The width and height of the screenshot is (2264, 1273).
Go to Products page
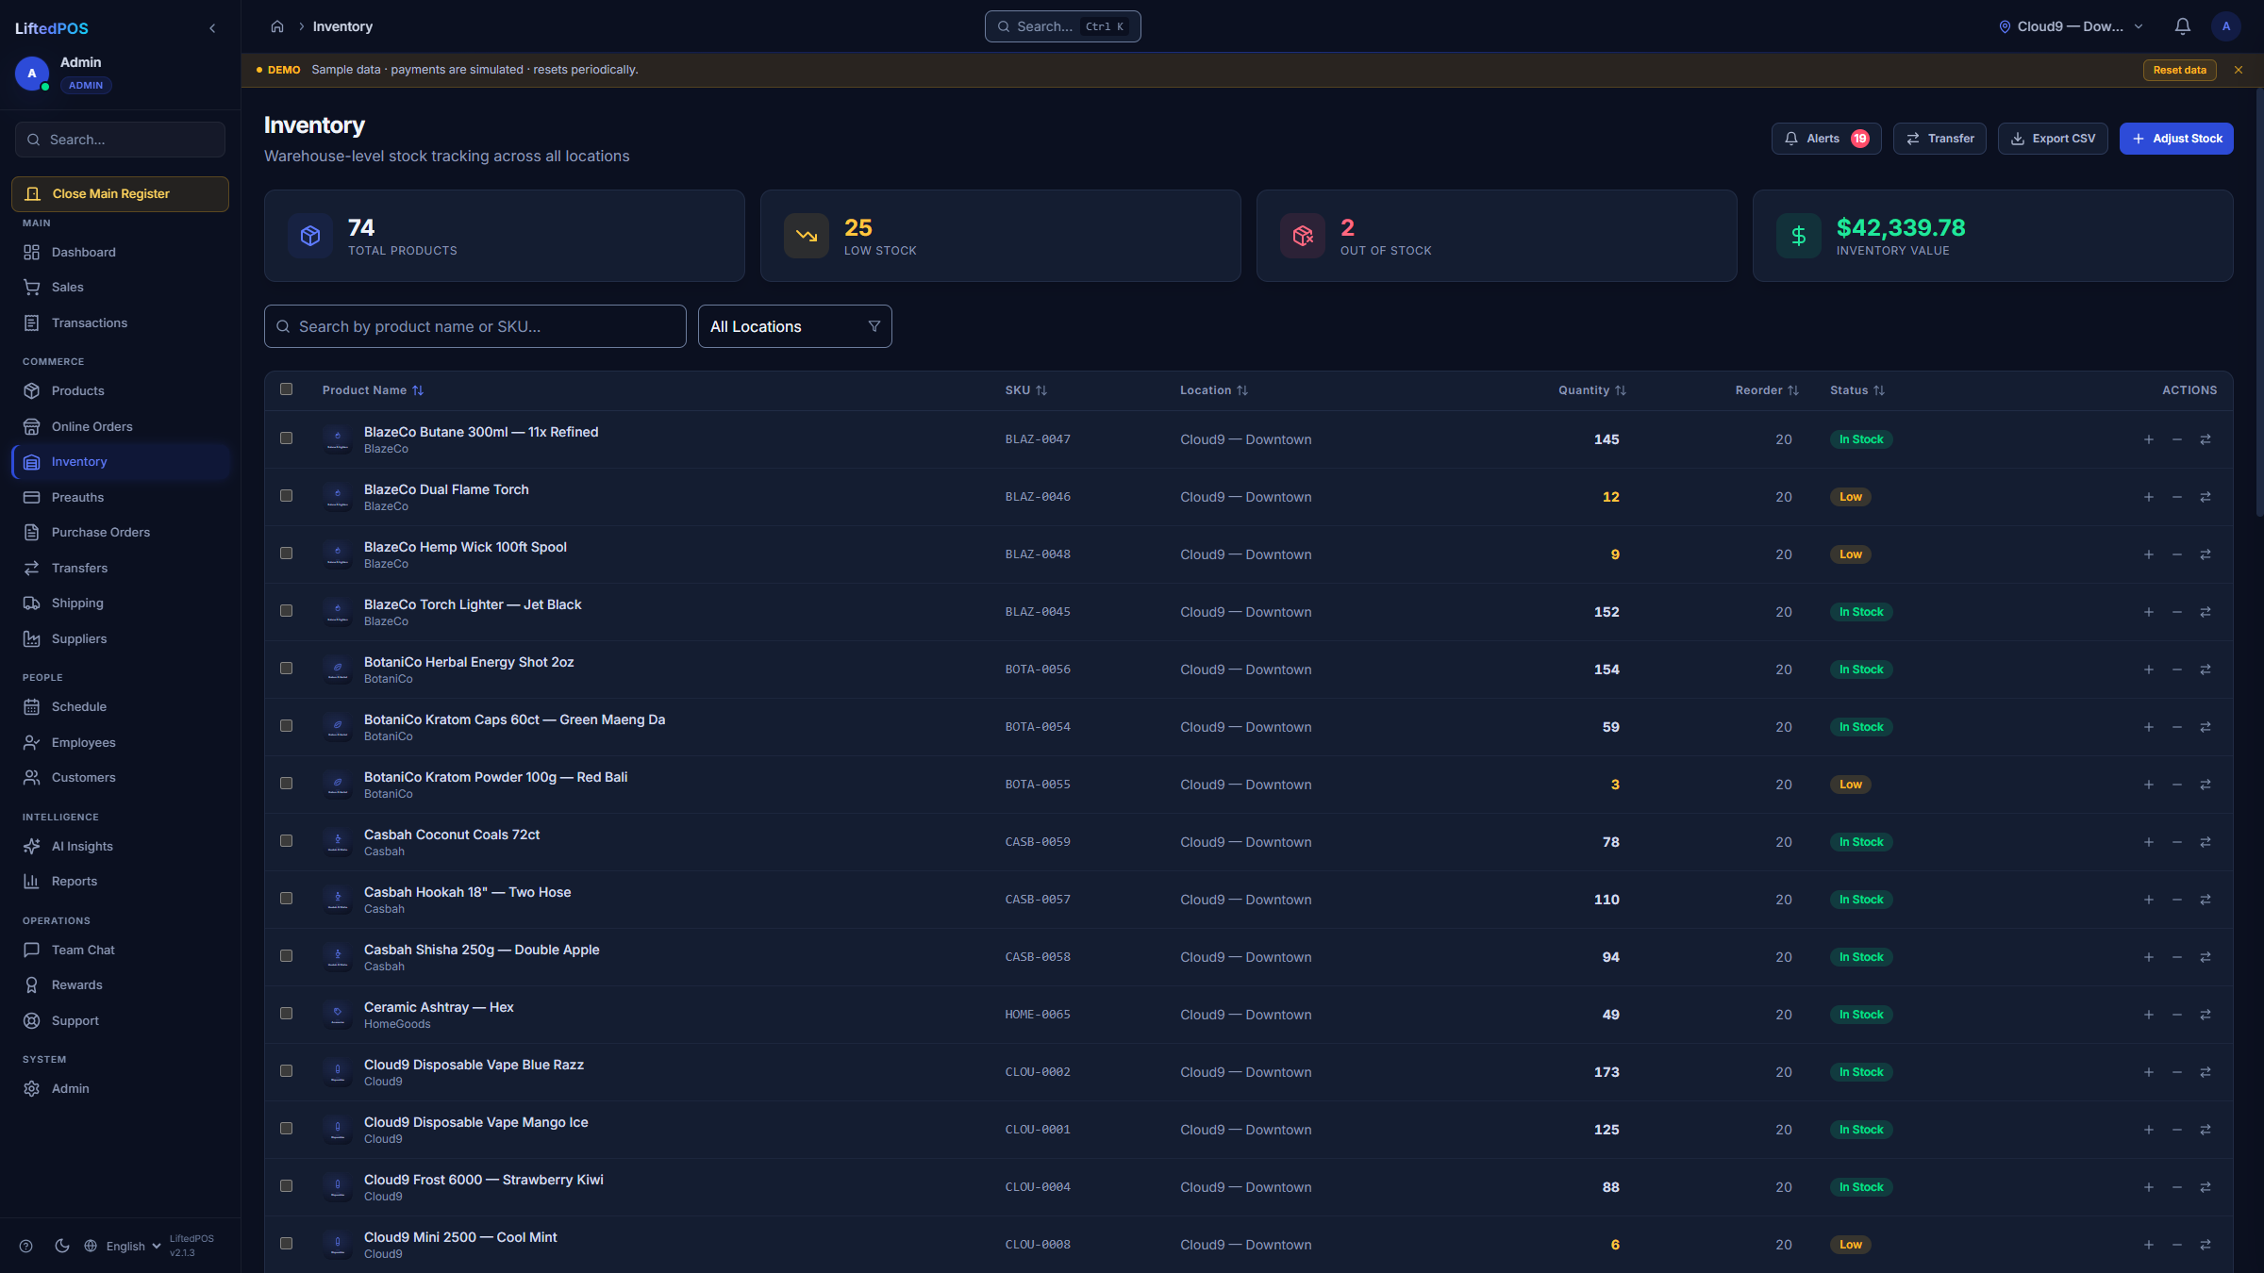(x=121, y=390)
